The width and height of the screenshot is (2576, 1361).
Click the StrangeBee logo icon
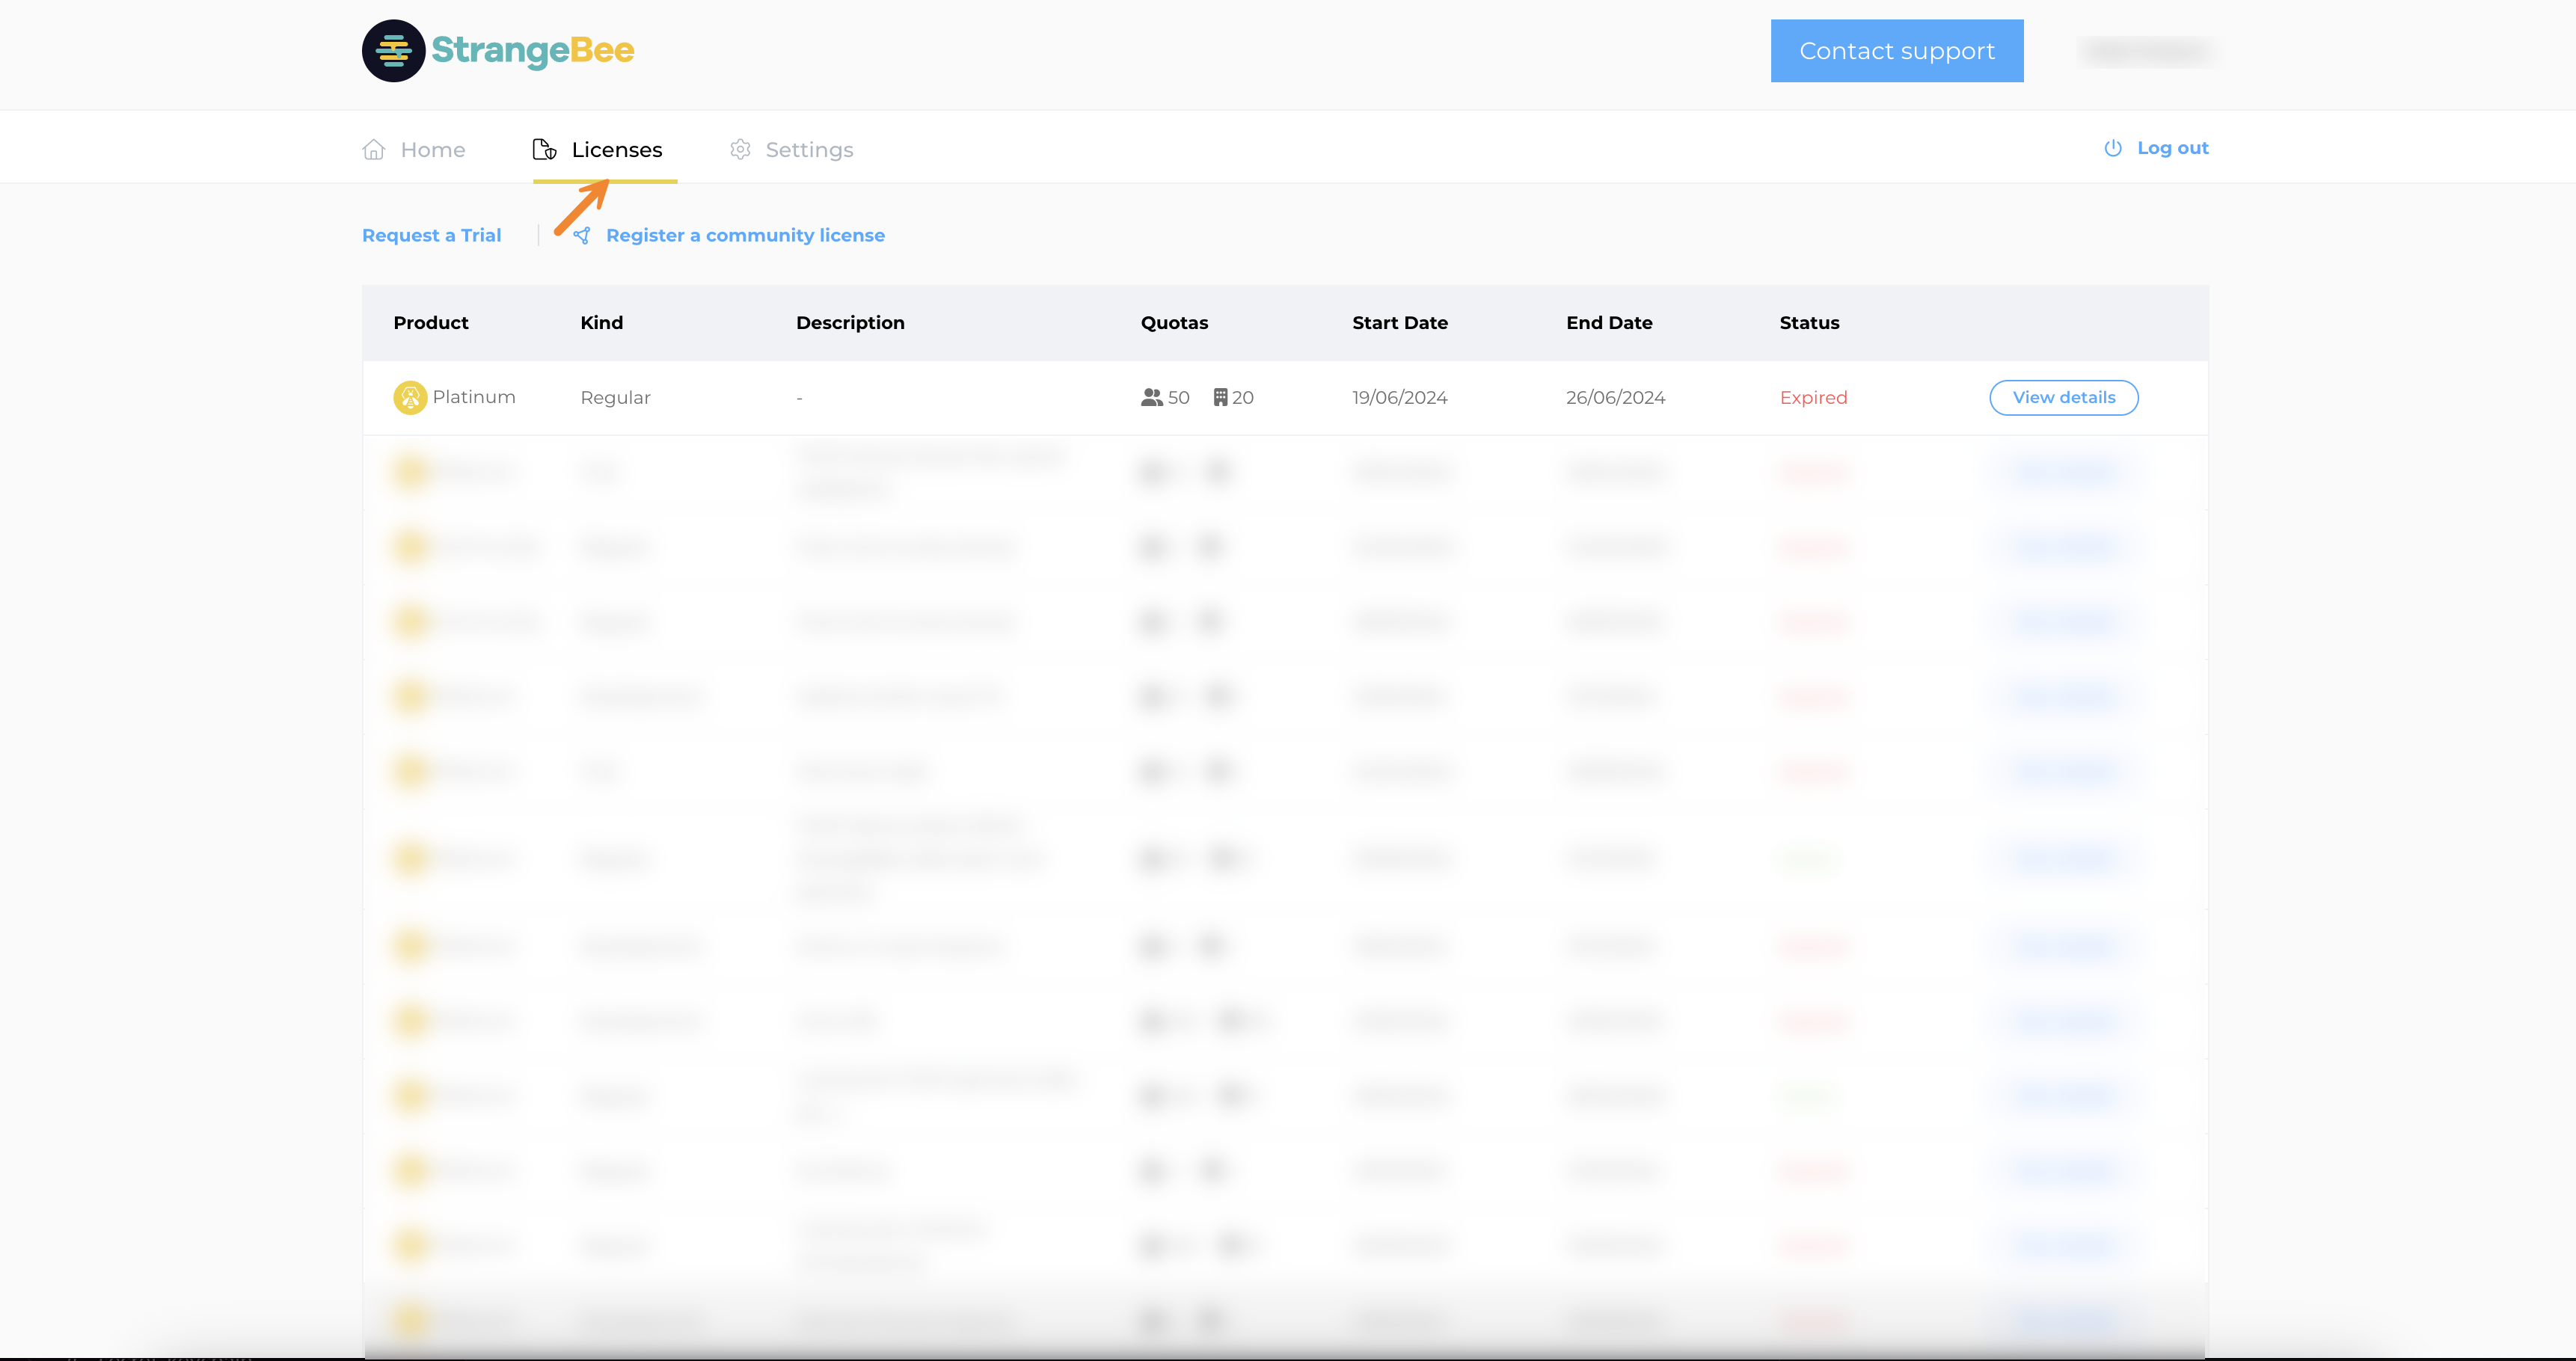[x=394, y=51]
